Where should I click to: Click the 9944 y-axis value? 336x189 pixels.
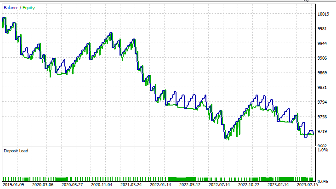tap(322, 44)
